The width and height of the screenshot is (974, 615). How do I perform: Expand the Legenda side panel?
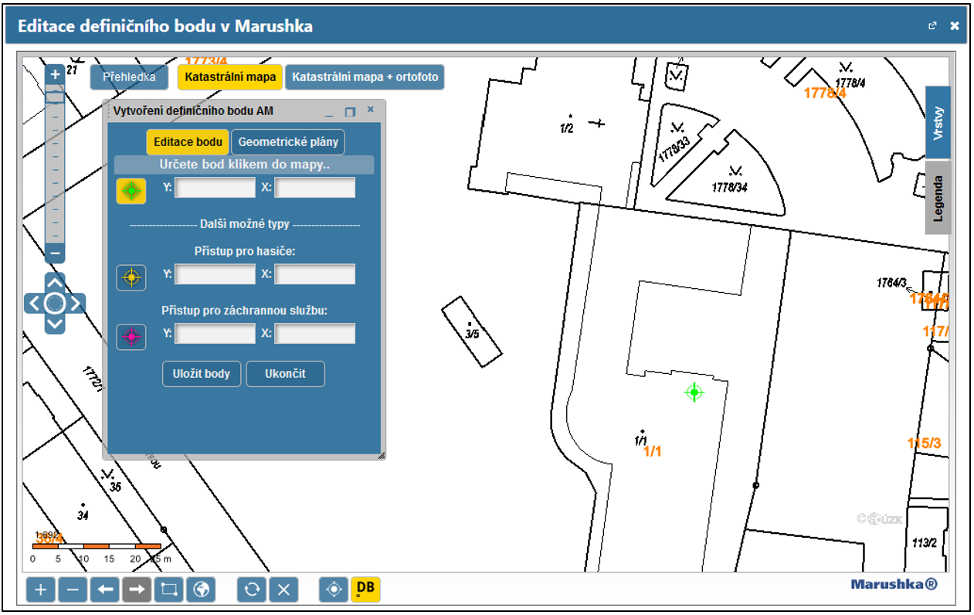click(938, 199)
